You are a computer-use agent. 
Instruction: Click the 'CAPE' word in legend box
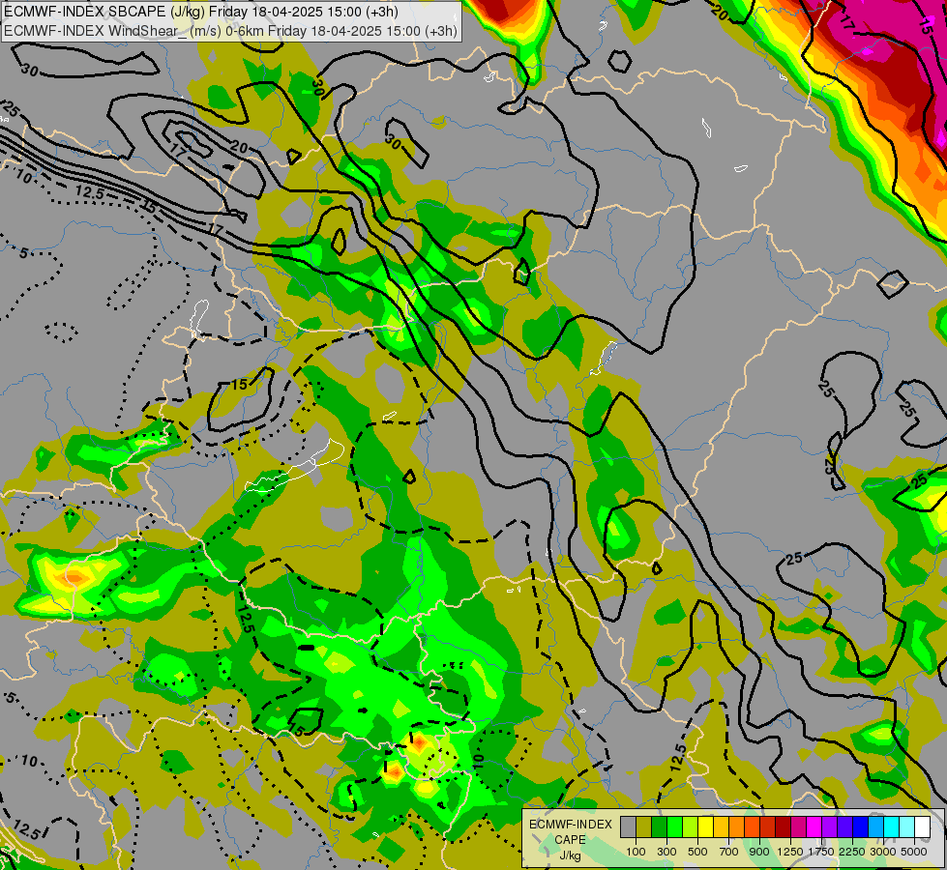570,840
